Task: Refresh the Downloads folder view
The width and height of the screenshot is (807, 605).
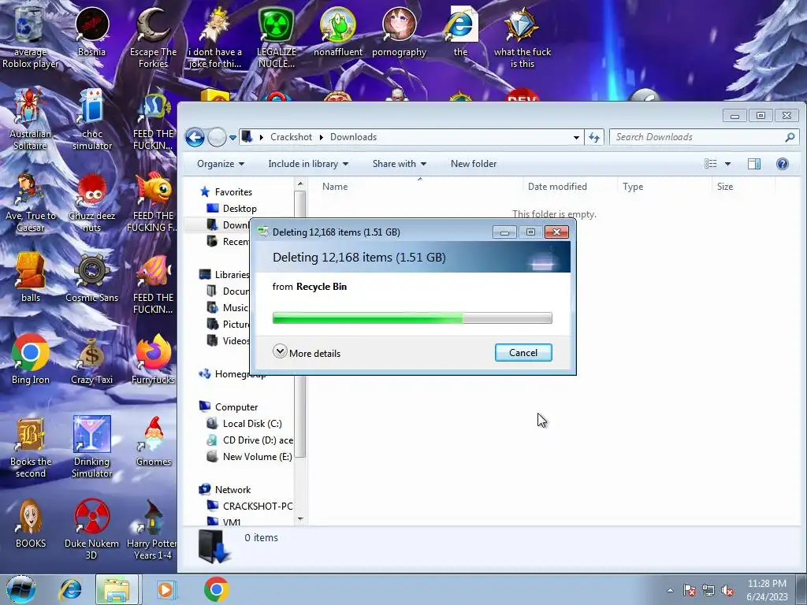Action: pos(594,137)
